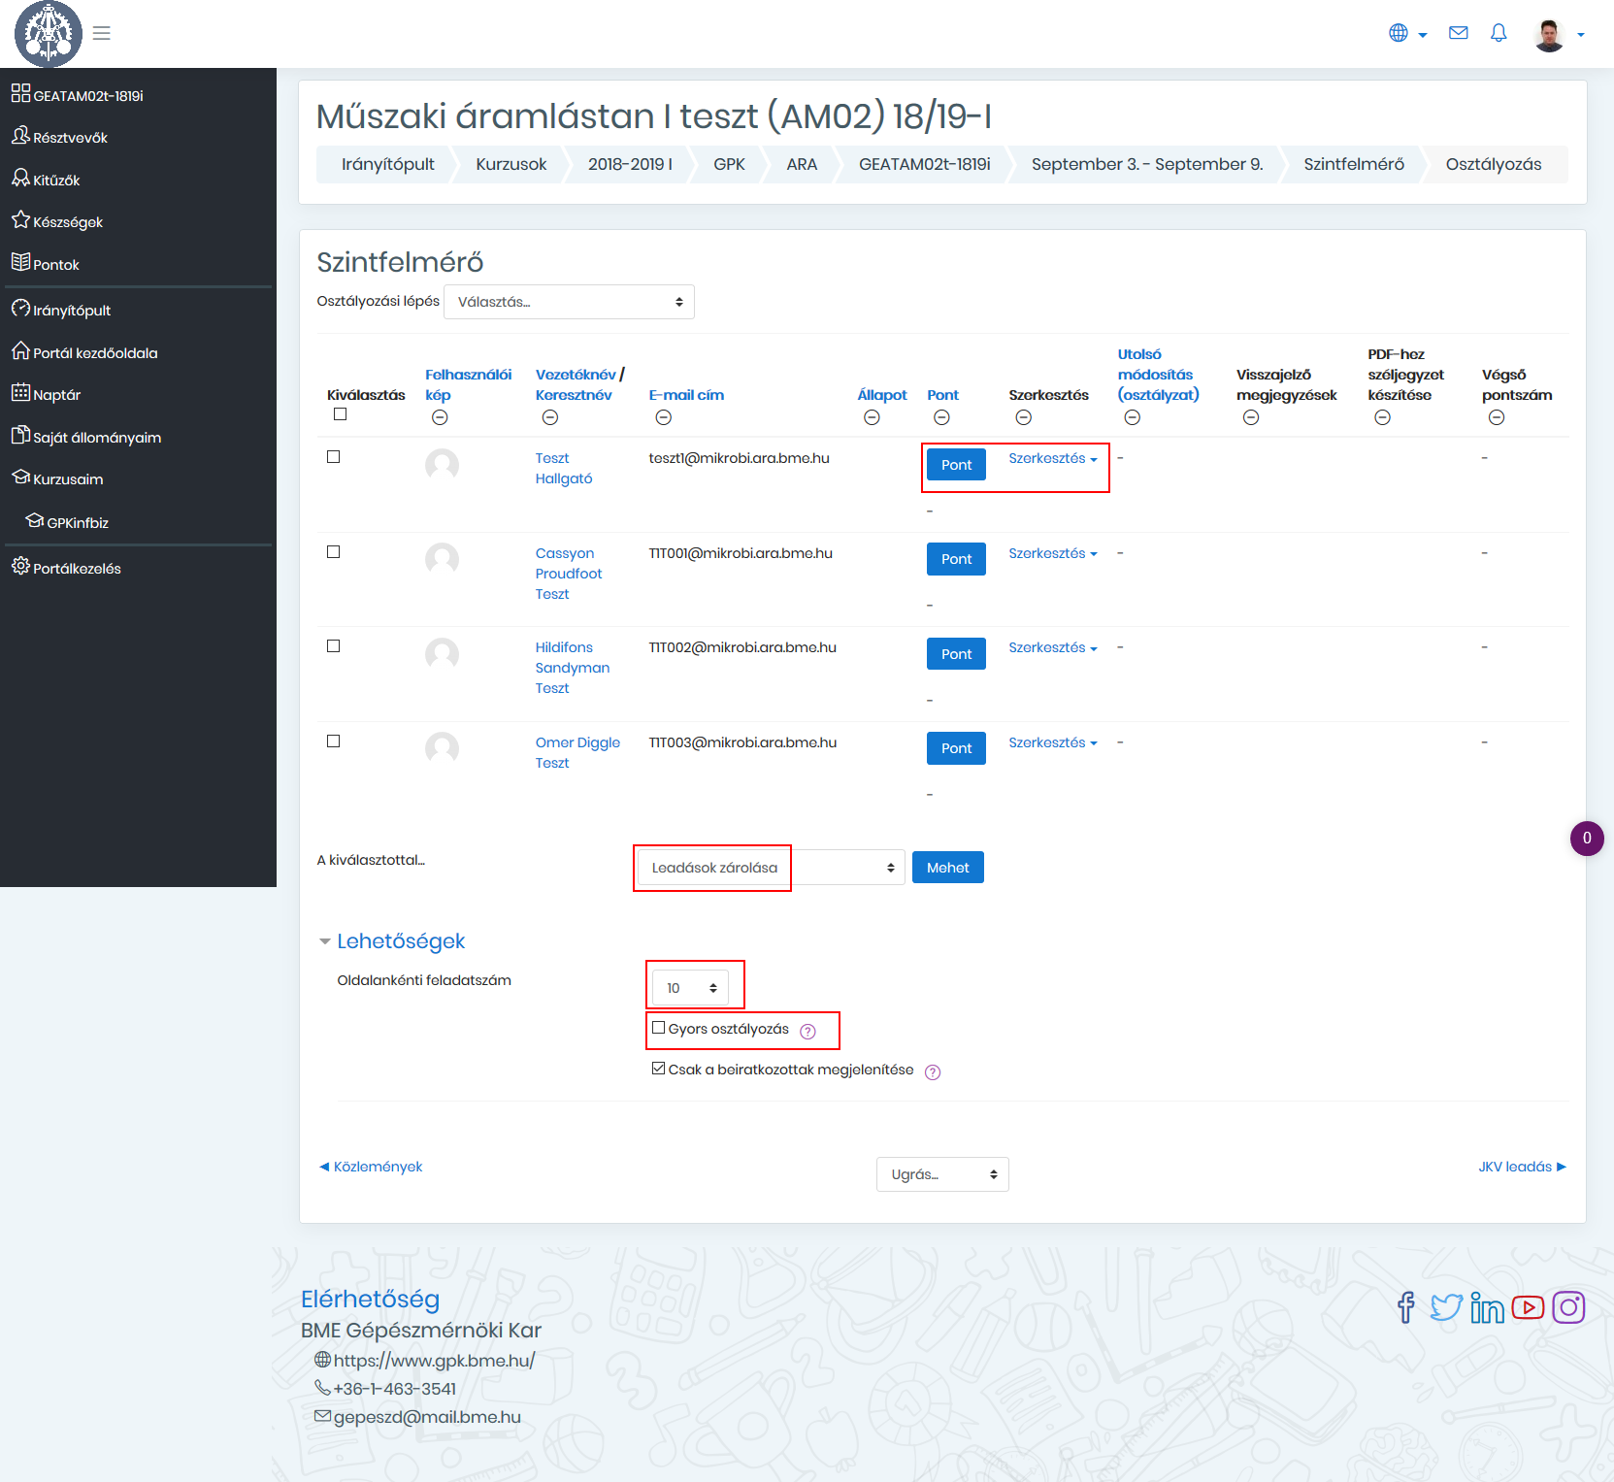
Task: Open the YouTube icon in footer
Action: point(1528,1307)
